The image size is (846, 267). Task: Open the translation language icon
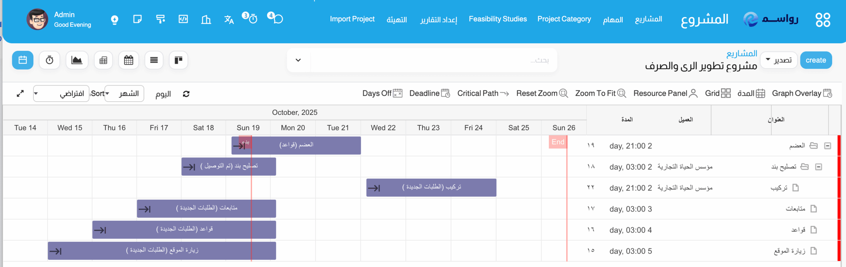(229, 19)
